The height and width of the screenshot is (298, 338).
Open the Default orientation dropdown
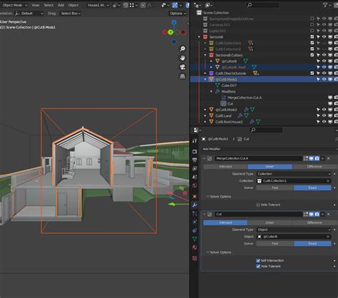tap(29, 14)
